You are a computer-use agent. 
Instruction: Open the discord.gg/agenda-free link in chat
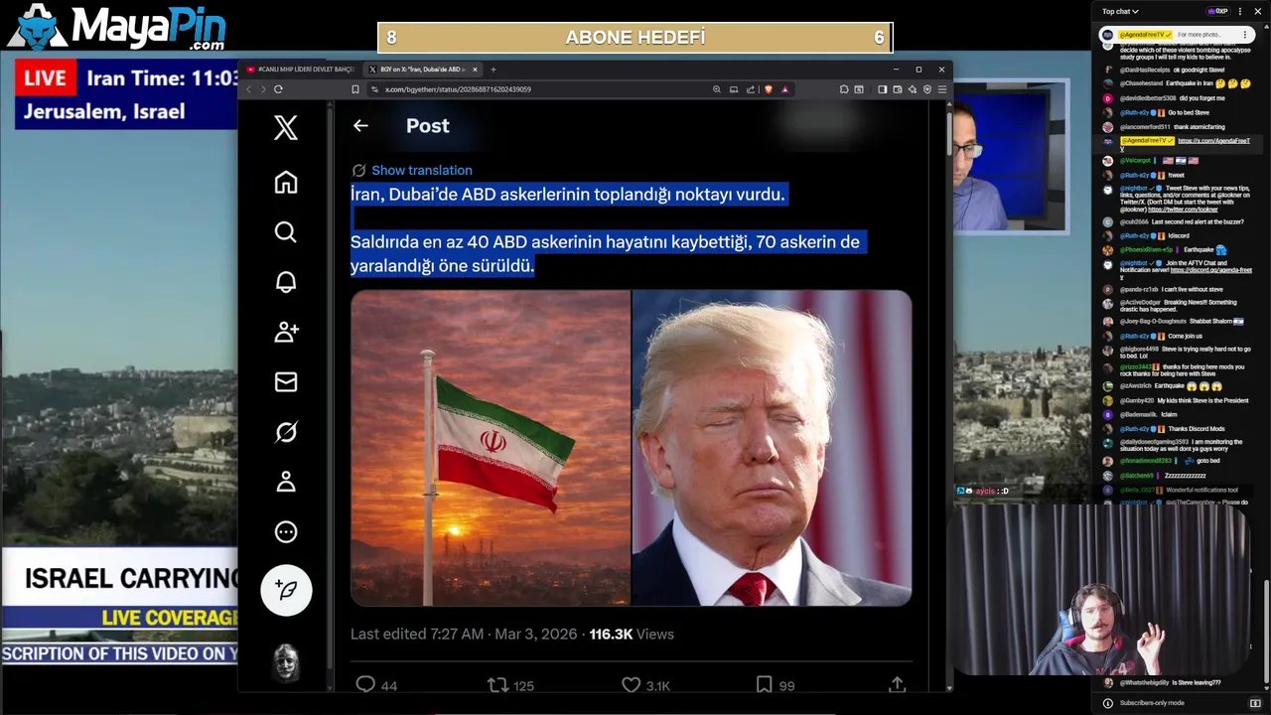[1211, 270]
